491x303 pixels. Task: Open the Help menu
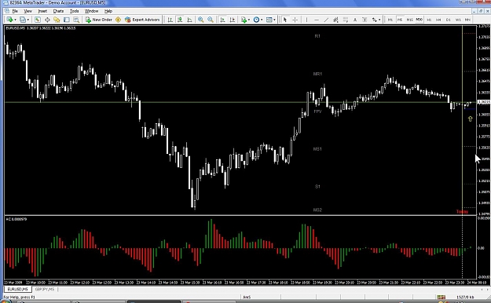108,11
